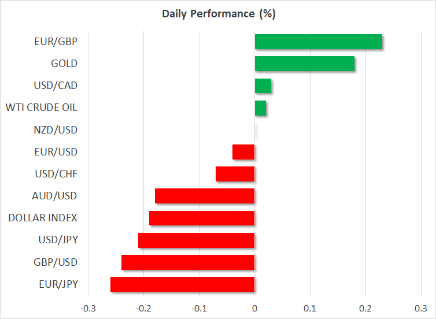Click the EUR/GBP green bar
This screenshot has width=436, height=319.
click(319, 42)
